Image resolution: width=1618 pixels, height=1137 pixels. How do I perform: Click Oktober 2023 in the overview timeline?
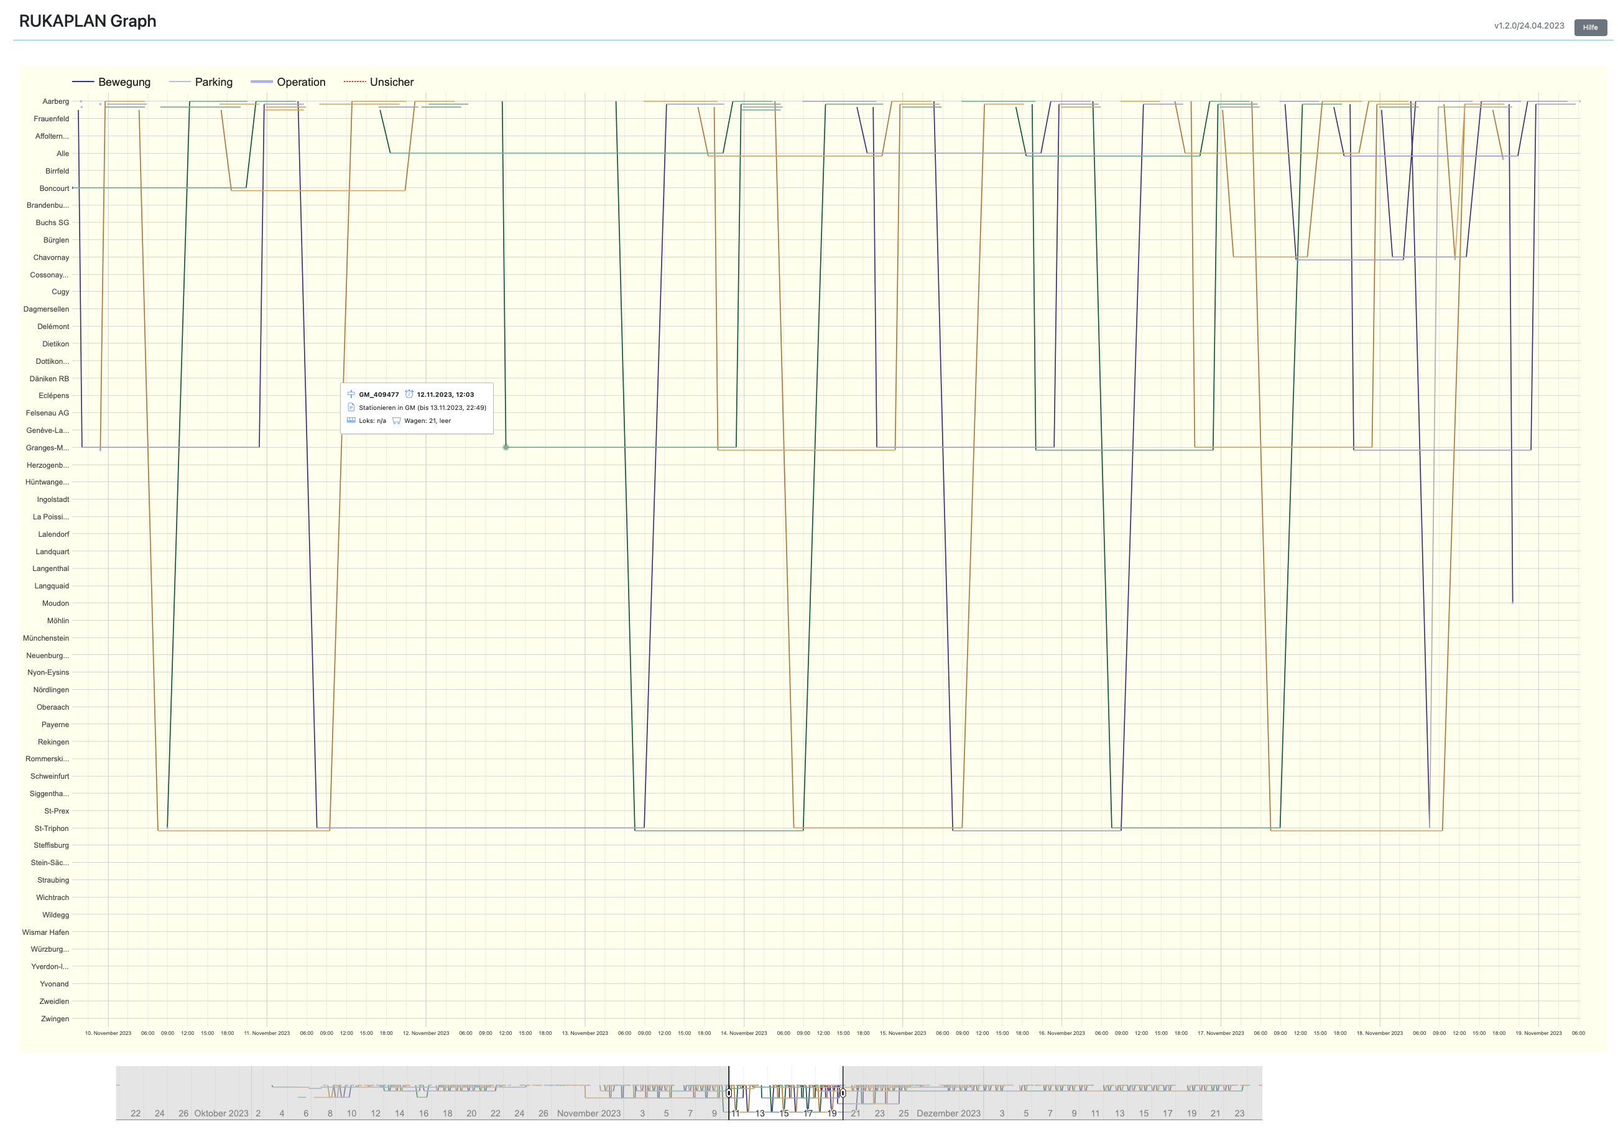(x=221, y=1113)
